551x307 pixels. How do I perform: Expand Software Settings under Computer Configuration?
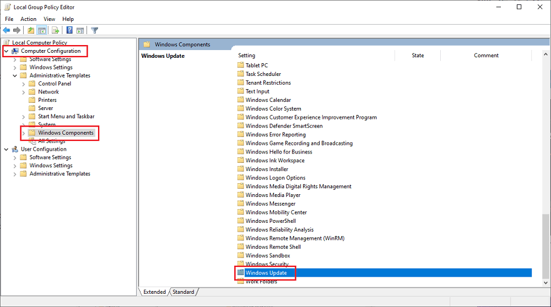[x=15, y=59]
